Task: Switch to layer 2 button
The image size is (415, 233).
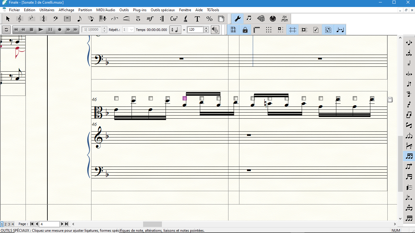Action: (x=5, y=224)
